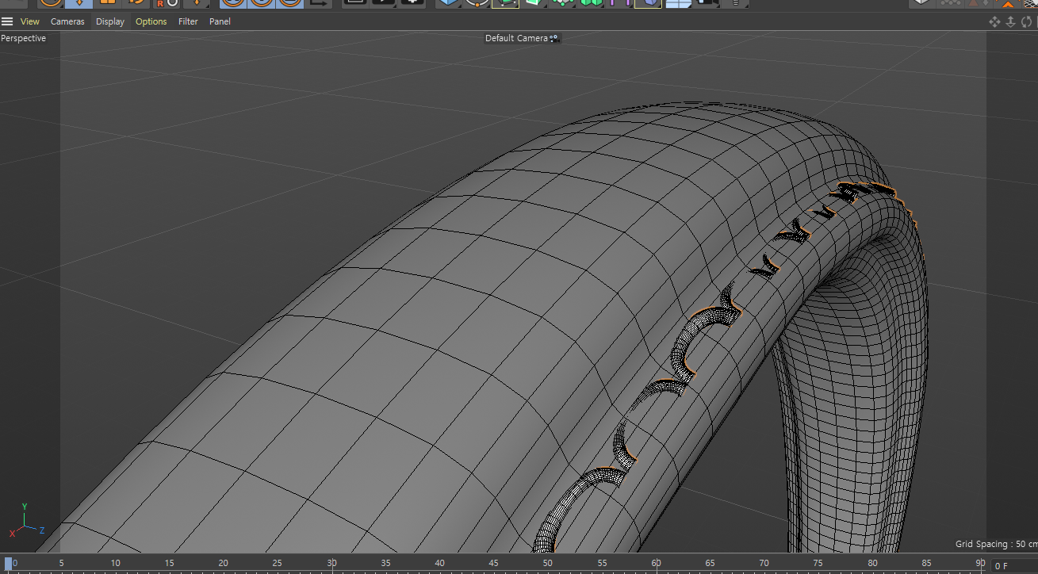Screen dimensions: 1038x574
Task: Jump to frame 70 on timeline ruler
Action: (x=764, y=563)
